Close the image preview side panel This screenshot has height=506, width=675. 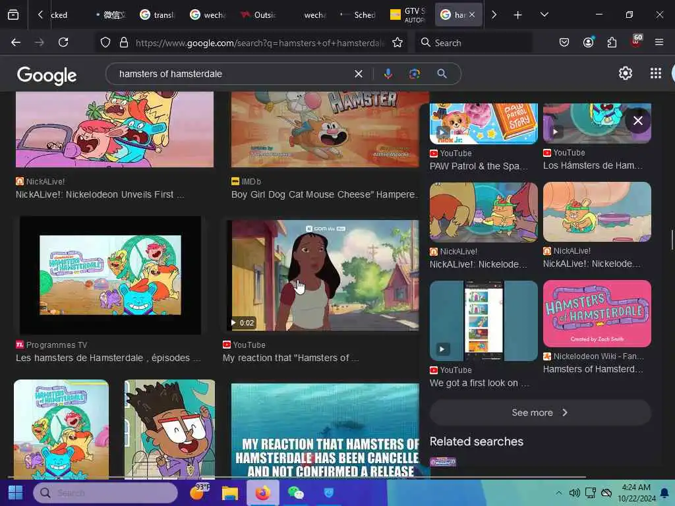coord(637,121)
